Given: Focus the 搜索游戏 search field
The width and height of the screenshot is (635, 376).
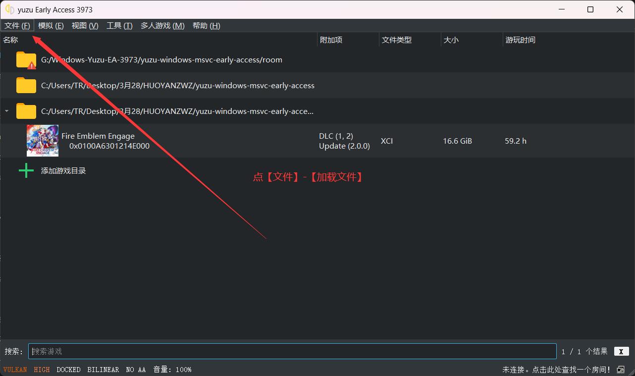Looking at the screenshot, I should point(292,351).
